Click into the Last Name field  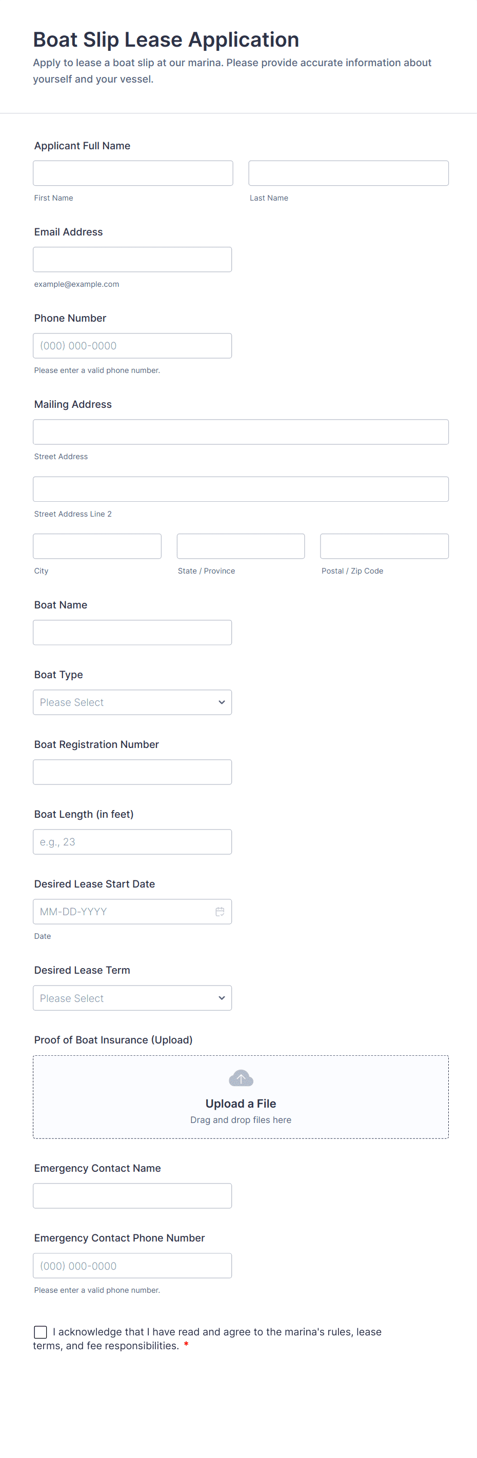[x=348, y=173]
